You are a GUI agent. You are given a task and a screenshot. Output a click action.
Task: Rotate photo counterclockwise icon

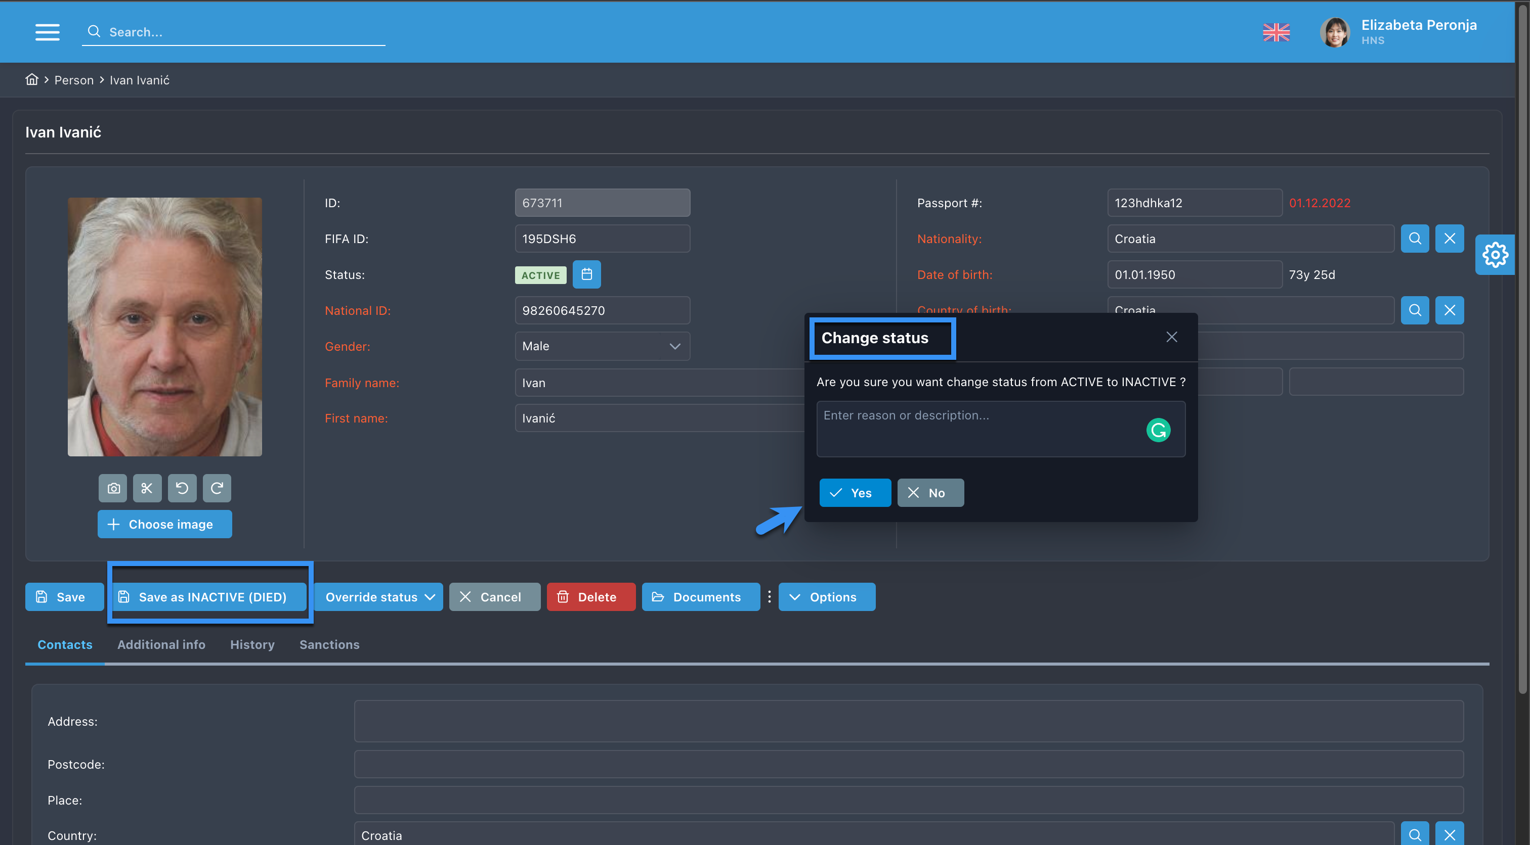click(x=182, y=488)
